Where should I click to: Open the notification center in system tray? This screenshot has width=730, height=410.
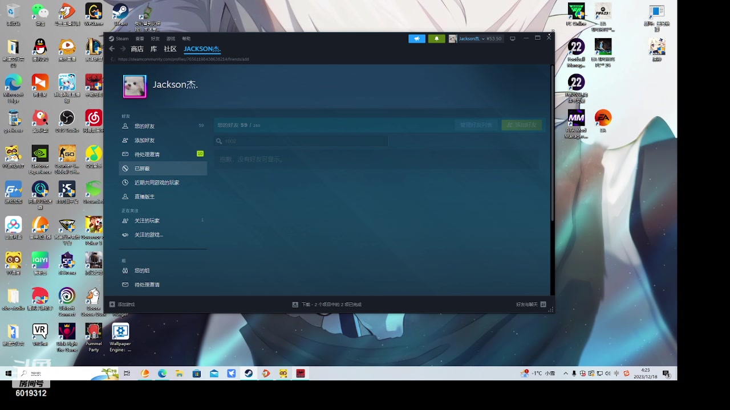coord(666,374)
